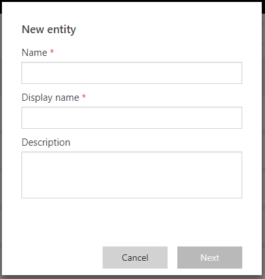Click blank dialog area beneath Description box
This screenshot has height=279, width=265.
[x=132, y=221]
